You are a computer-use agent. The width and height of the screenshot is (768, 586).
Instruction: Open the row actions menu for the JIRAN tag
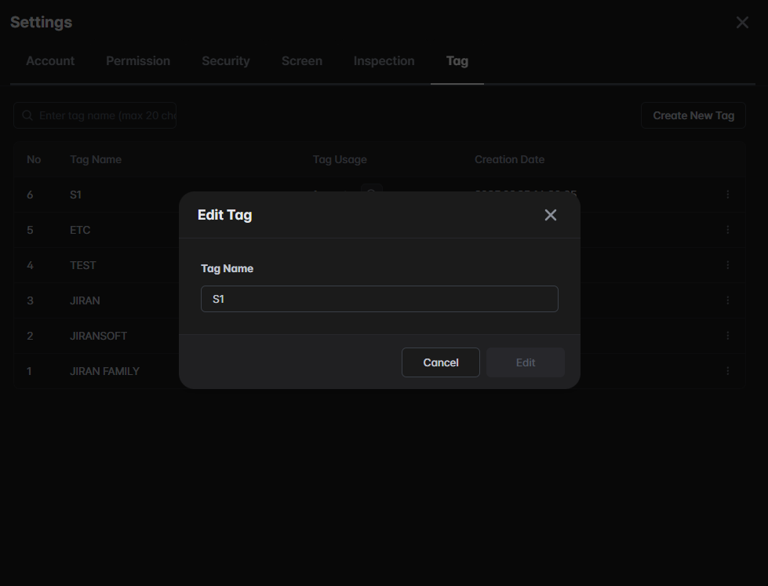tap(727, 300)
